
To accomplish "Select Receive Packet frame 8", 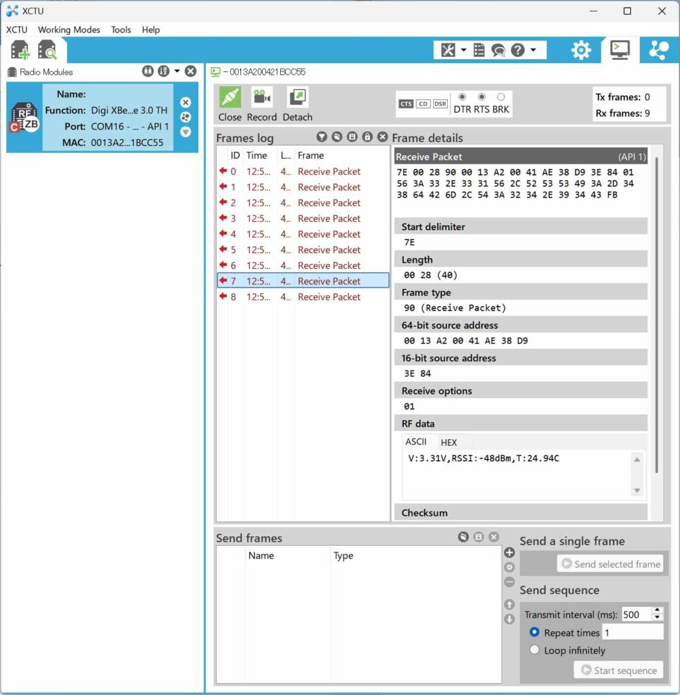I will click(303, 297).
